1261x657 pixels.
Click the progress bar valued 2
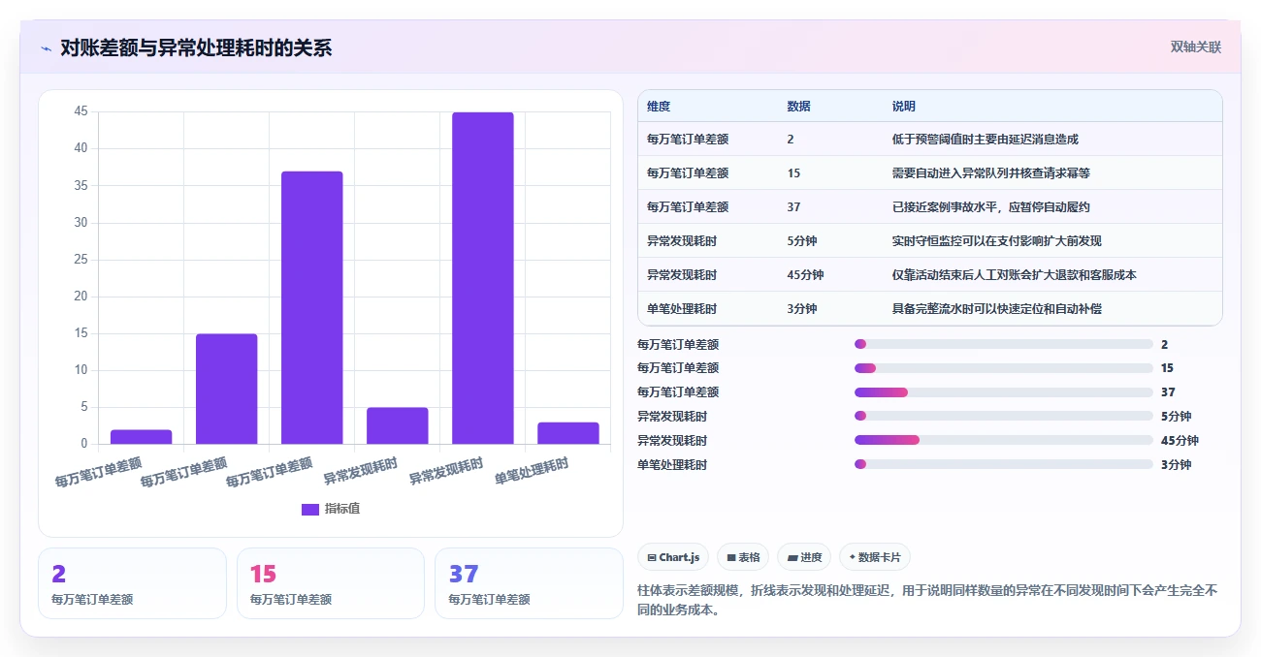1003,344
